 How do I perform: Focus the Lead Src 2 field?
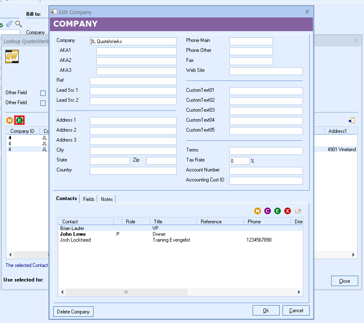133,101
